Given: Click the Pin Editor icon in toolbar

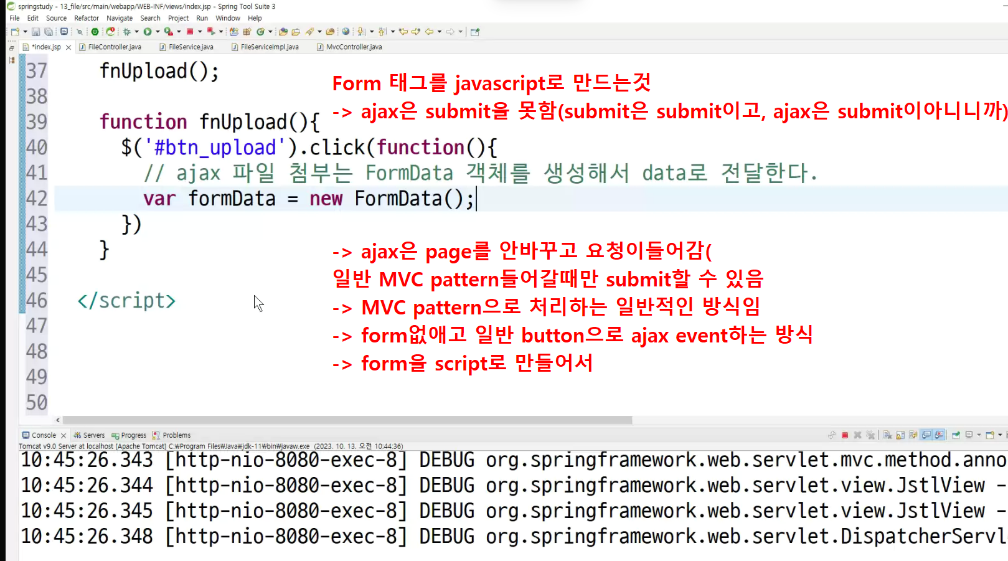Looking at the screenshot, I should coord(475,32).
